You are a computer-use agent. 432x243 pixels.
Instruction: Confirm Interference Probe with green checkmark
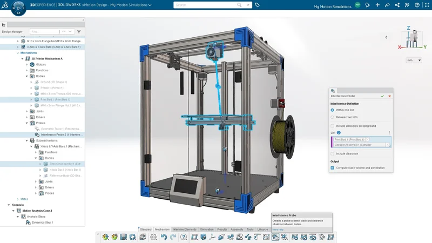(382, 96)
